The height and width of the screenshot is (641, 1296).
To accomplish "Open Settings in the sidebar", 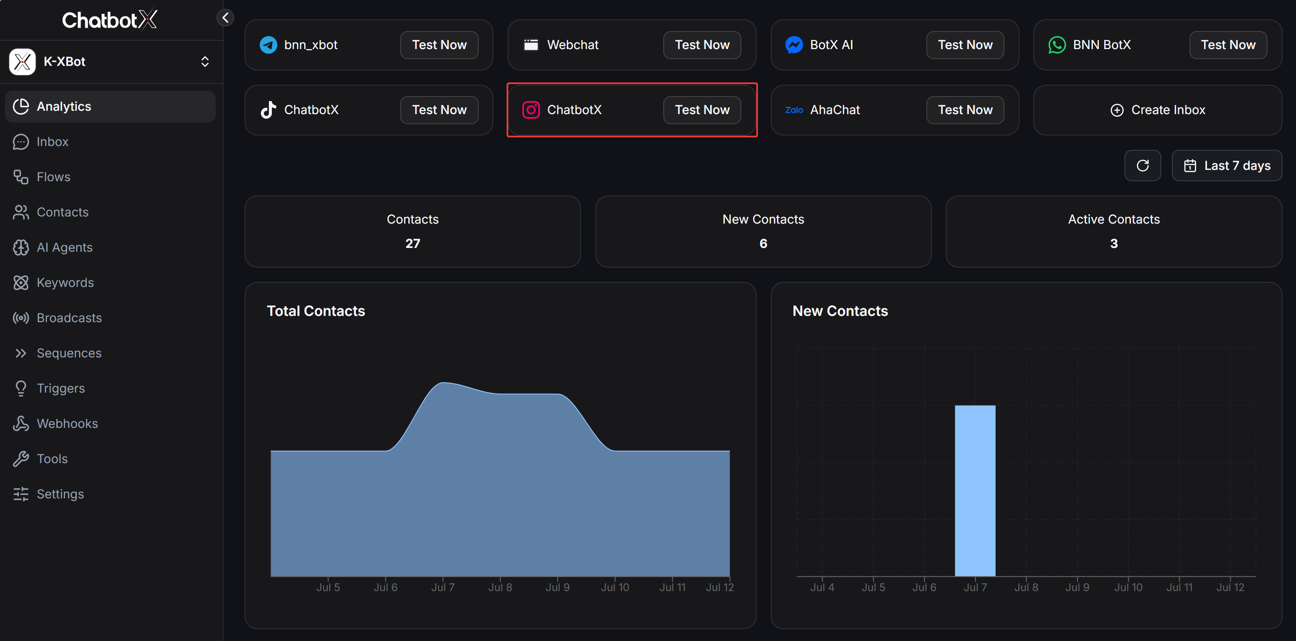I will tap(110, 494).
